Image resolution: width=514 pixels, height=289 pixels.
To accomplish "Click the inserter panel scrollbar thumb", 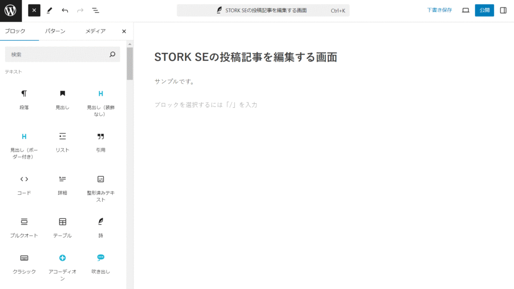I will (130, 64).
